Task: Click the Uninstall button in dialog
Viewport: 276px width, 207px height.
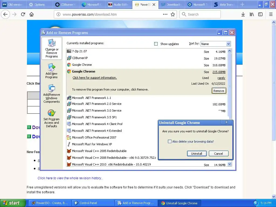Action: click(x=196, y=153)
